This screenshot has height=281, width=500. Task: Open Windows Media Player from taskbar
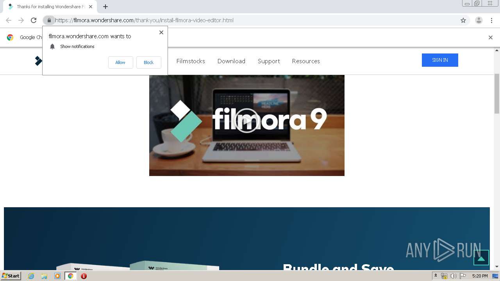tap(57, 276)
